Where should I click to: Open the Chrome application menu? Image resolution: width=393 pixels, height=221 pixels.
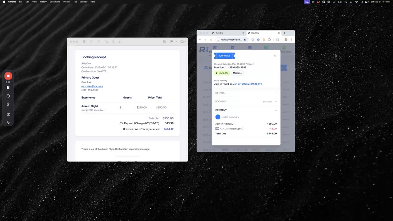tap(12, 2)
